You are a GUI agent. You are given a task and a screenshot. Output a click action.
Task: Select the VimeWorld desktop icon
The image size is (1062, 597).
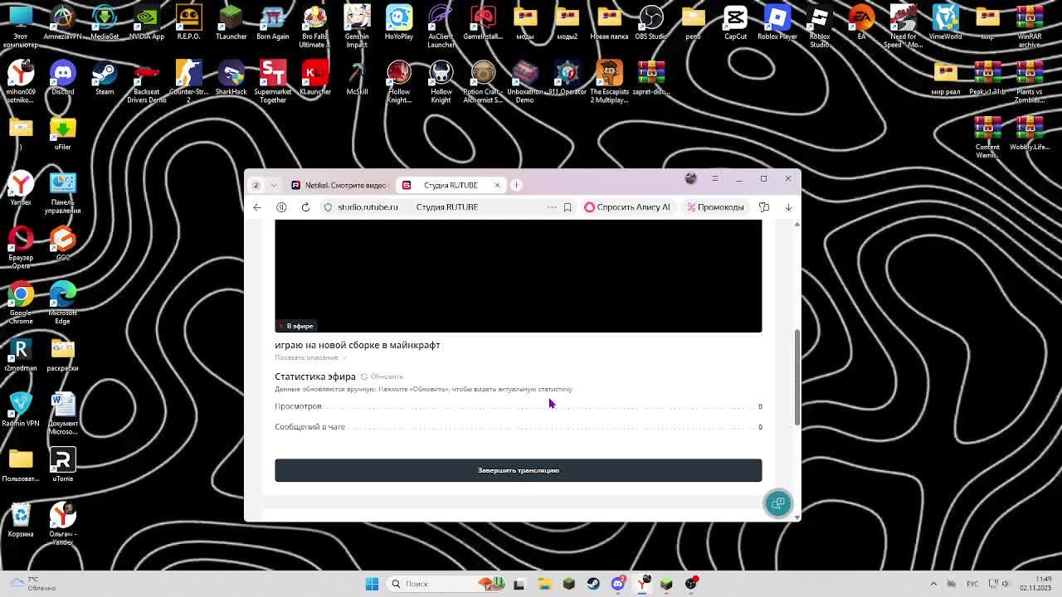pyautogui.click(x=946, y=22)
